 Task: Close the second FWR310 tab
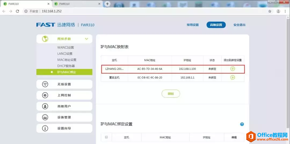(99, 4)
